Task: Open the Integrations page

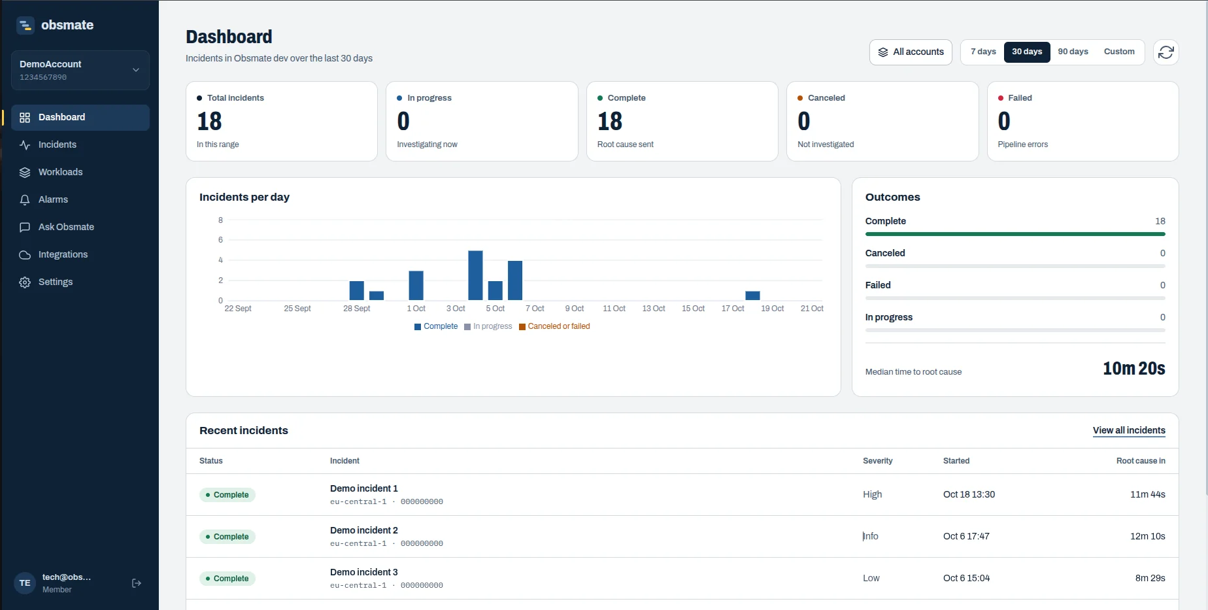Action: 80,254
